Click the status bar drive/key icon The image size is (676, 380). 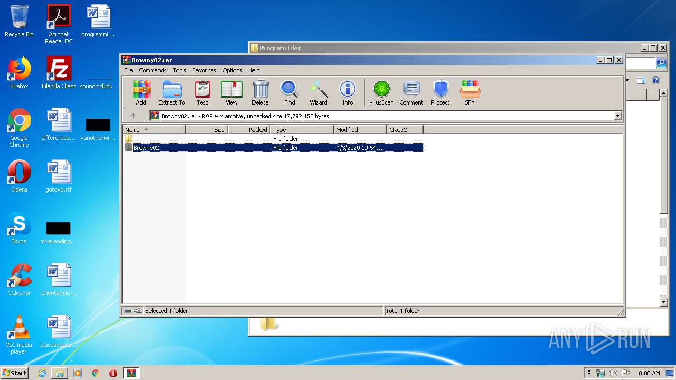click(x=133, y=311)
